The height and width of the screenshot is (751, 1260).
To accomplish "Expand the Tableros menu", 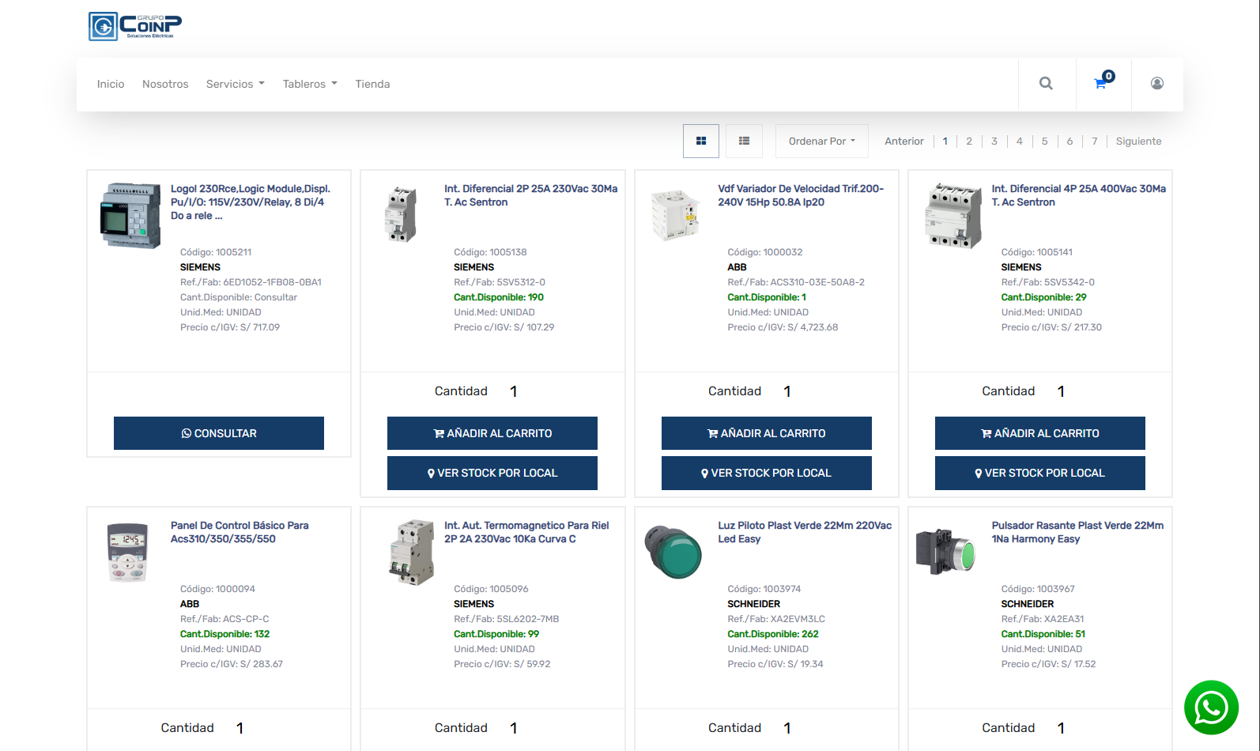I will point(309,85).
